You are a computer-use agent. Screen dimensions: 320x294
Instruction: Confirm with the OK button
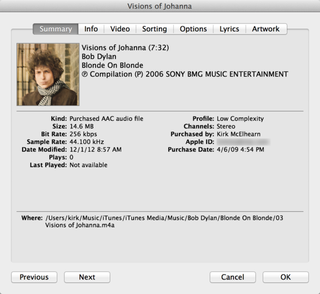click(285, 277)
